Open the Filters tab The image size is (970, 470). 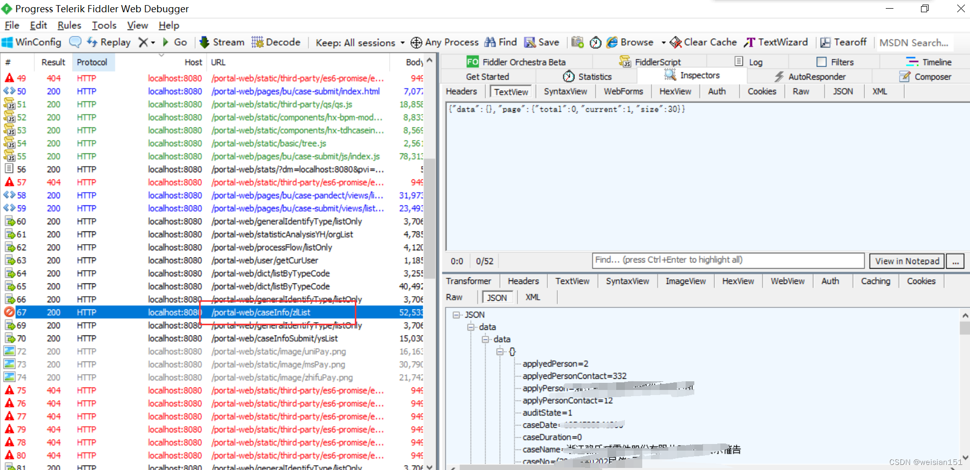[x=835, y=62]
